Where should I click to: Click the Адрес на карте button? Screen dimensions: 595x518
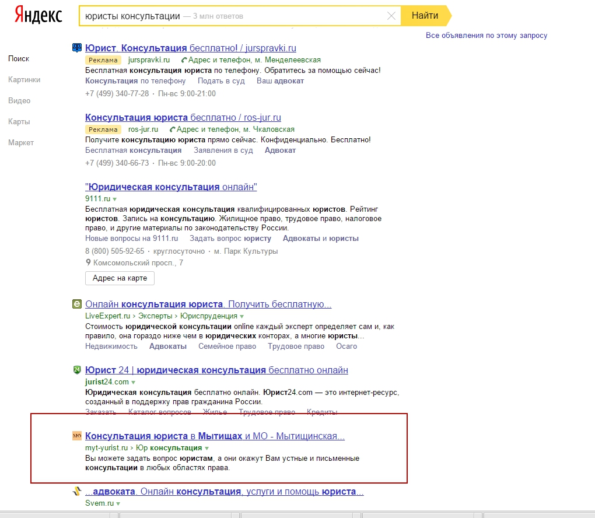(x=120, y=278)
